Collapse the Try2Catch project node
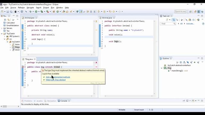205x115 pixels. point(2,34)
